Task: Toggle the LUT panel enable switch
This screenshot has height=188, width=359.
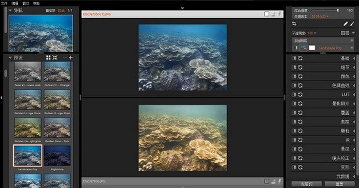Action: pyautogui.click(x=294, y=94)
